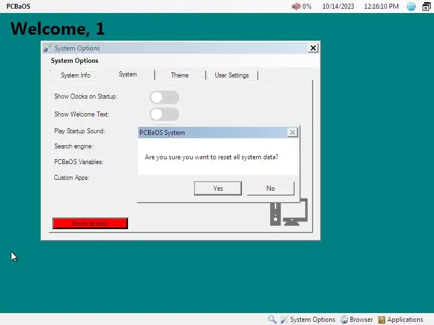Close the PCBaOS System dialog
Image resolution: width=434 pixels, height=325 pixels.
coord(292,133)
